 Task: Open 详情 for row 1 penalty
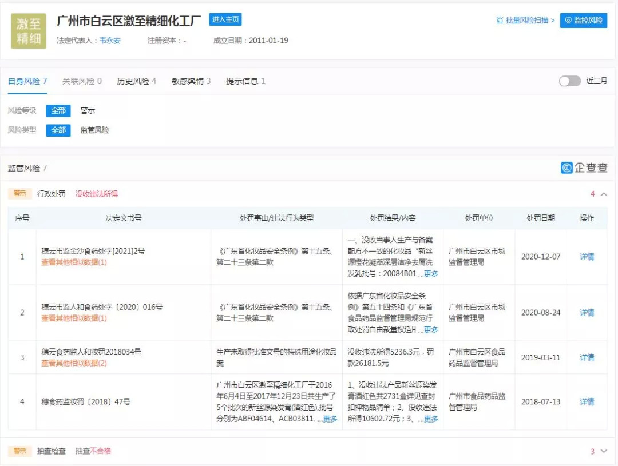[587, 257]
